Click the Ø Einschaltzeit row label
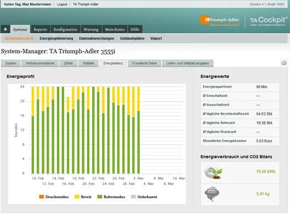 click(215, 96)
